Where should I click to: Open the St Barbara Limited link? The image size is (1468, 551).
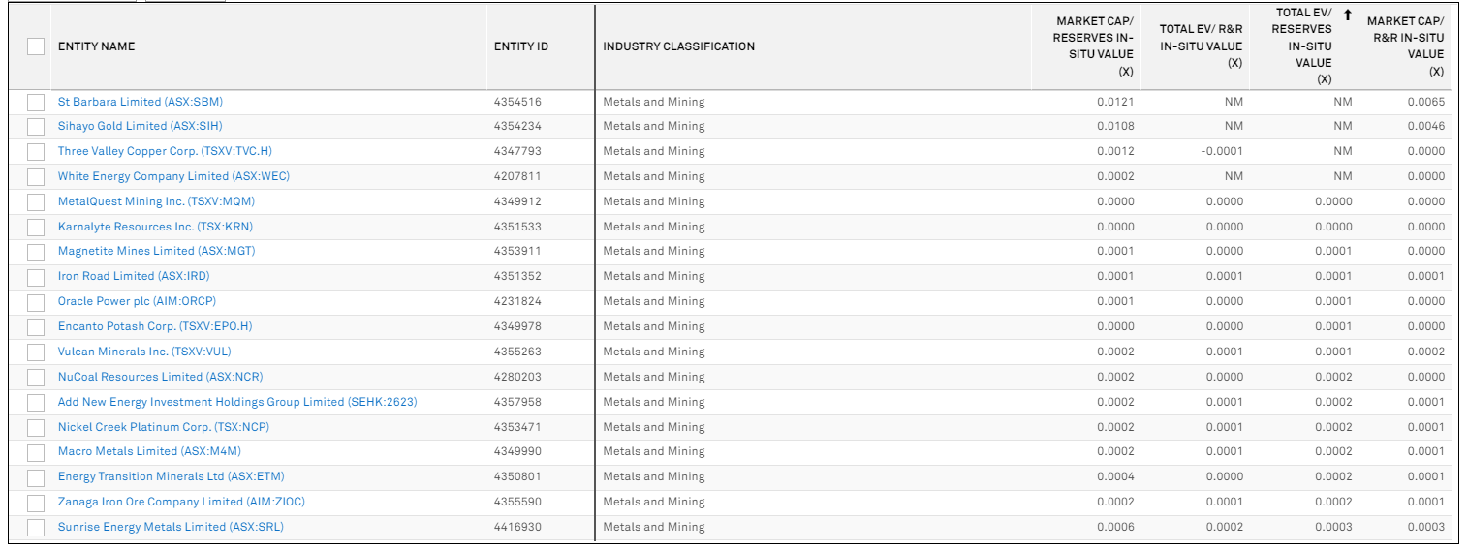pyautogui.click(x=141, y=102)
